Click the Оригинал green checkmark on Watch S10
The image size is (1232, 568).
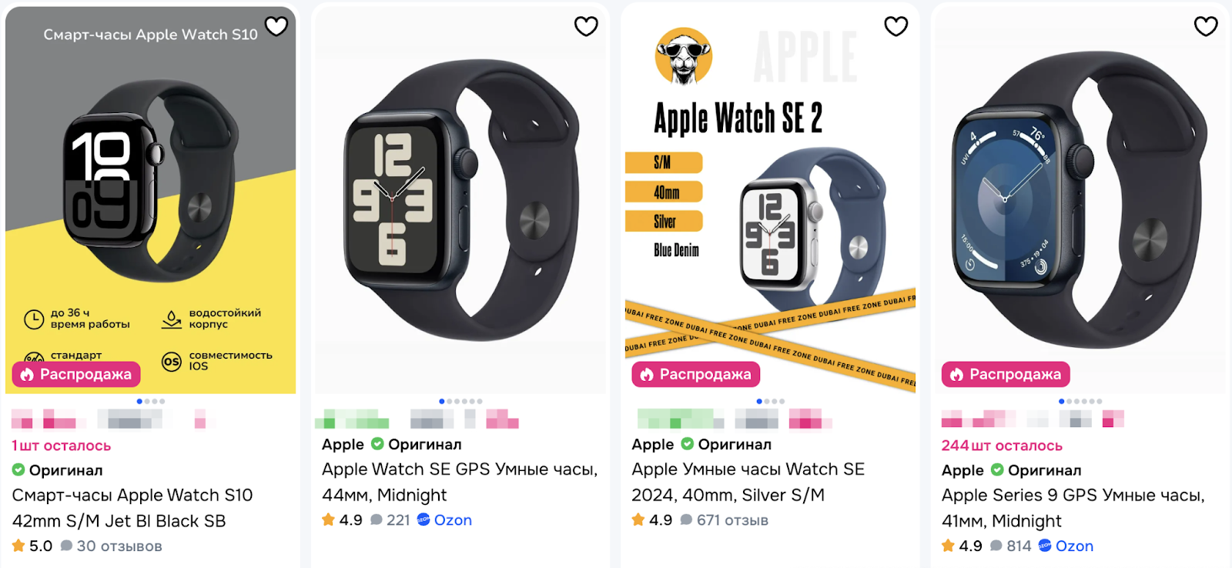[x=18, y=469]
